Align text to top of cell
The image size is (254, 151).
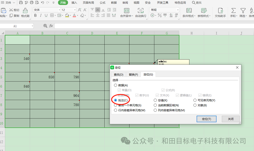pyautogui.click(x=92, y=10)
